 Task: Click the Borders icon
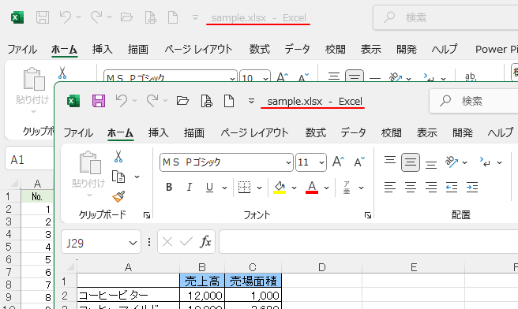click(245, 188)
